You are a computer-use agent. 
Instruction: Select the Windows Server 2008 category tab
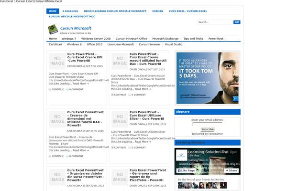coord(96,39)
